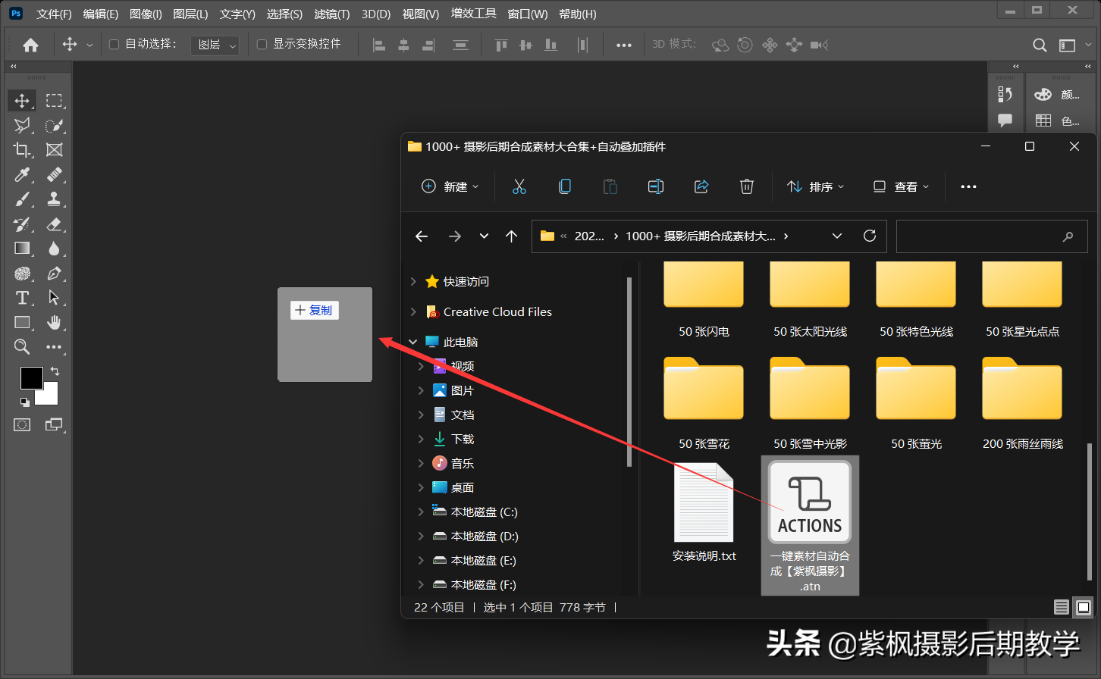Screen dimensions: 1101x679
Task: Select the Gradient tool
Action: (x=22, y=249)
